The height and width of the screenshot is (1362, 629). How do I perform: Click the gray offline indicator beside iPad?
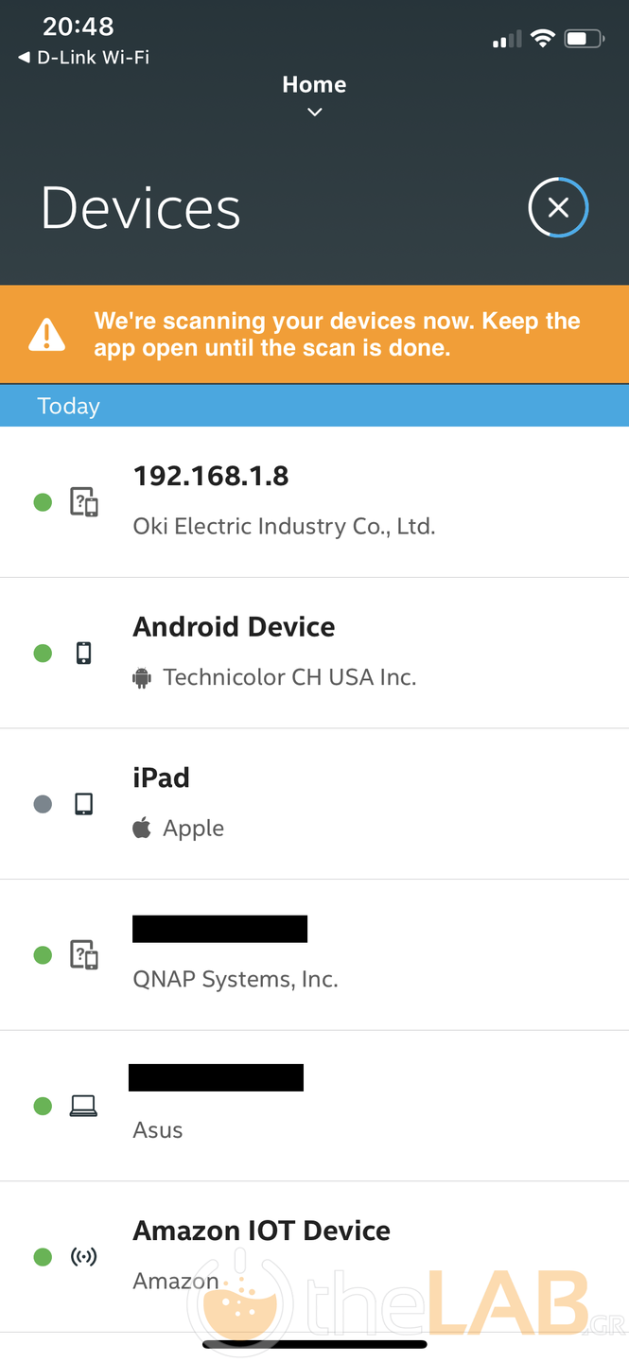pos(43,803)
